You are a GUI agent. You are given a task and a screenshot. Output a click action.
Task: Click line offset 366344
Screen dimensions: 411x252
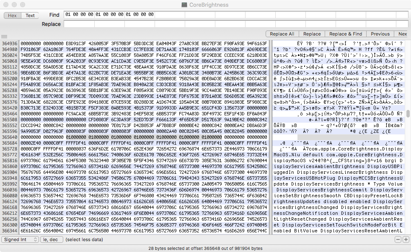(x=10, y=231)
